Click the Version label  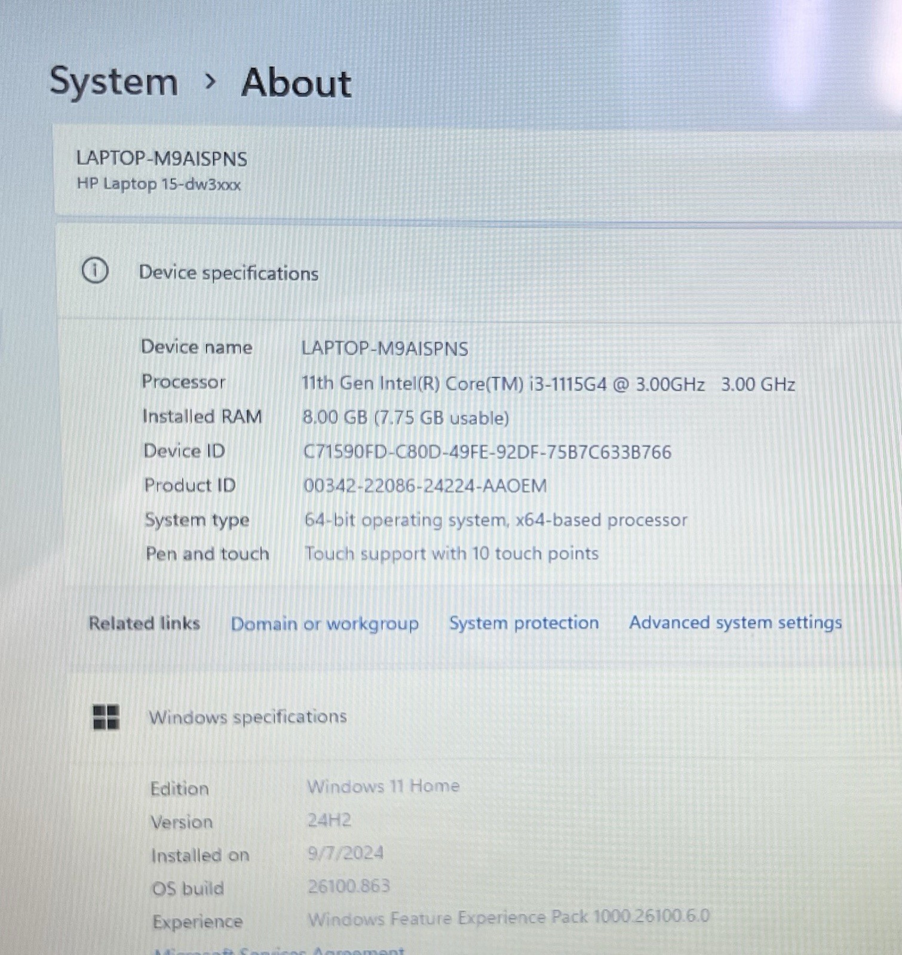pos(182,822)
